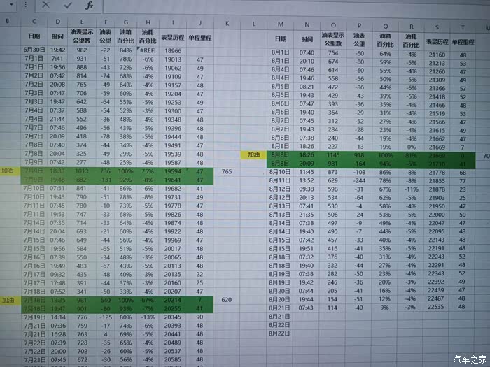Open Insert Function with the fx icon
Viewport: 490px width, 367px height.
[90, 6]
